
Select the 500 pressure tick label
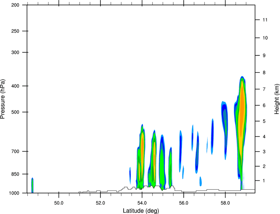[x=15, y=112]
